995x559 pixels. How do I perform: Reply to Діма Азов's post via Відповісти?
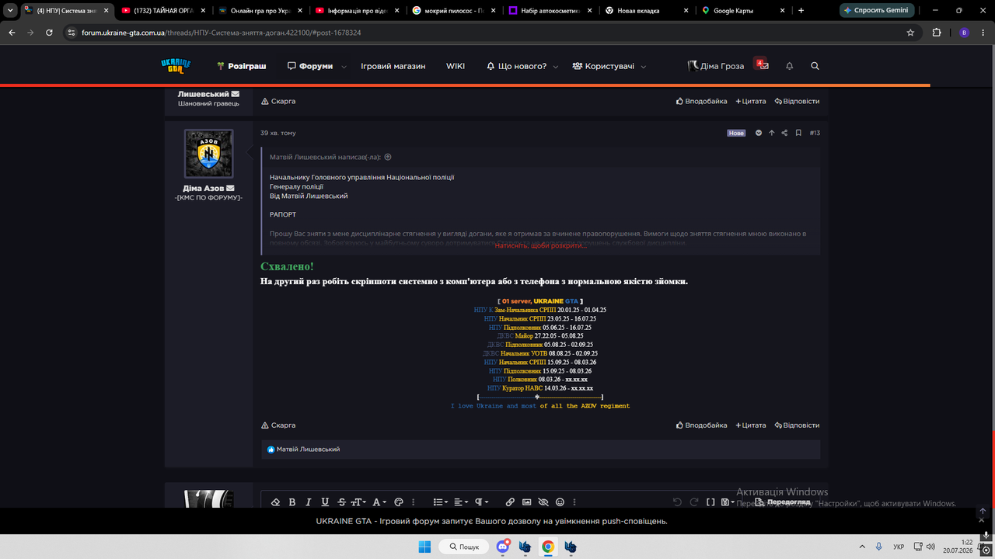(x=797, y=425)
